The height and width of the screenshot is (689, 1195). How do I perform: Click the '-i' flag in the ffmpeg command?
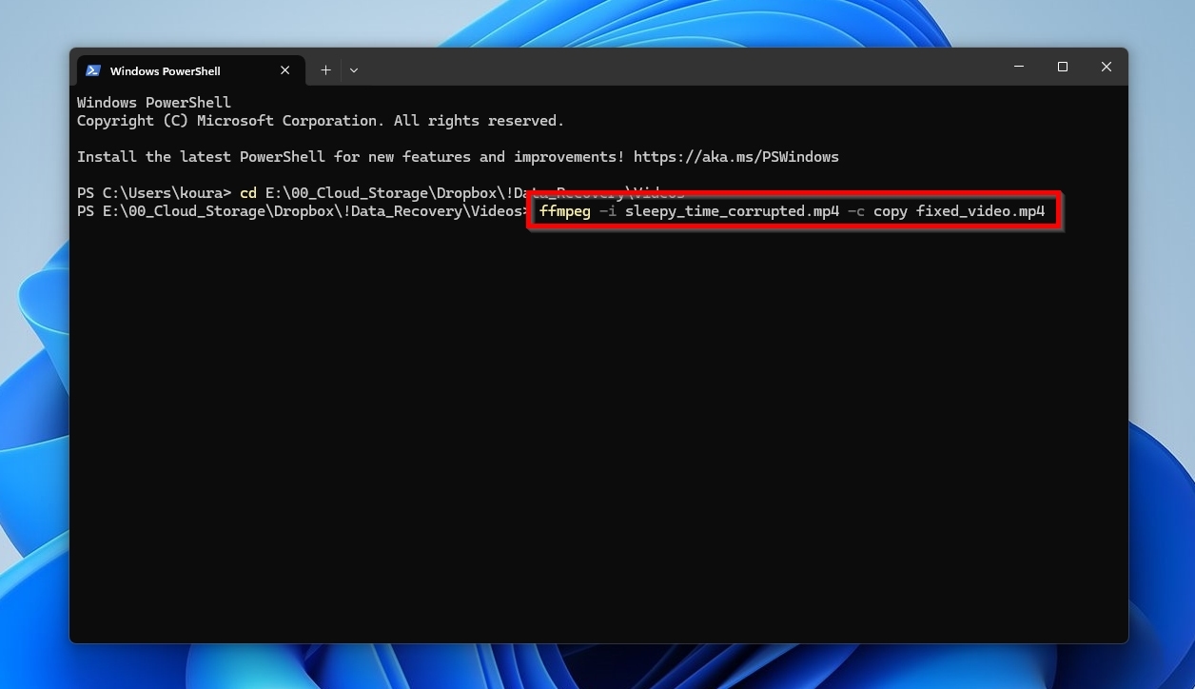[608, 211]
